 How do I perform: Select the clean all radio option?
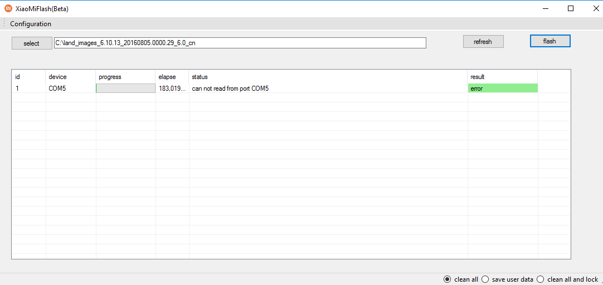(461, 279)
